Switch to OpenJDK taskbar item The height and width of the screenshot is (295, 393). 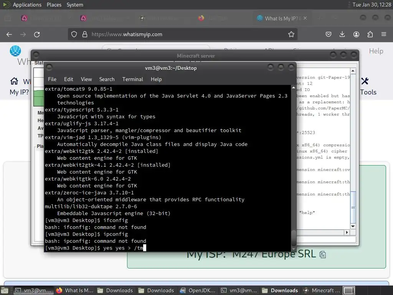point(198,290)
